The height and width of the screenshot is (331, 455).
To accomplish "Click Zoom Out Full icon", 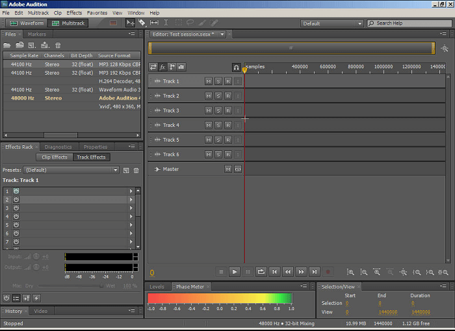I will click(404, 272).
